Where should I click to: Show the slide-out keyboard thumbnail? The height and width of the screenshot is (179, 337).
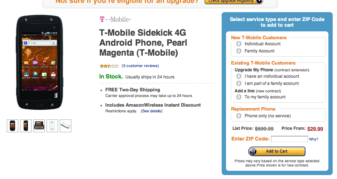(39, 126)
